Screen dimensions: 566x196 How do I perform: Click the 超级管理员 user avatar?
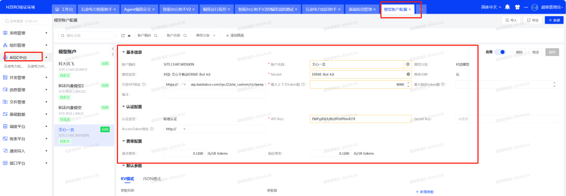click(535, 7)
